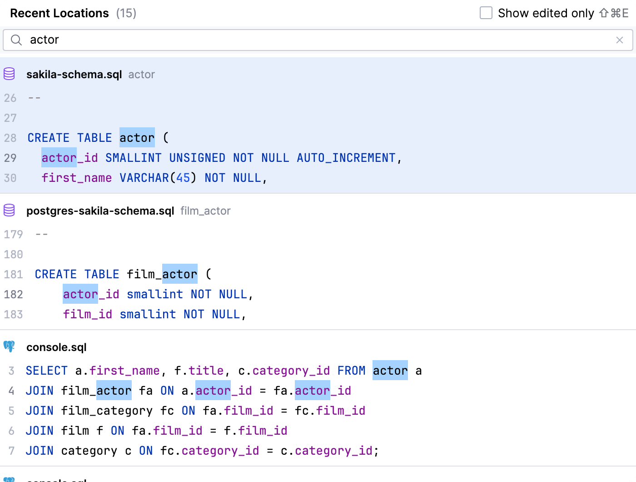Image resolution: width=636 pixels, height=482 pixels.
Task: Clear the actor search text
Action: click(619, 40)
